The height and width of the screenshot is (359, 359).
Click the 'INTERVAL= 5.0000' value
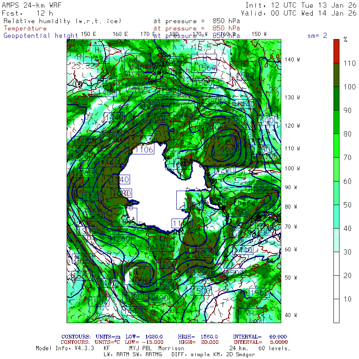point(261,342)
